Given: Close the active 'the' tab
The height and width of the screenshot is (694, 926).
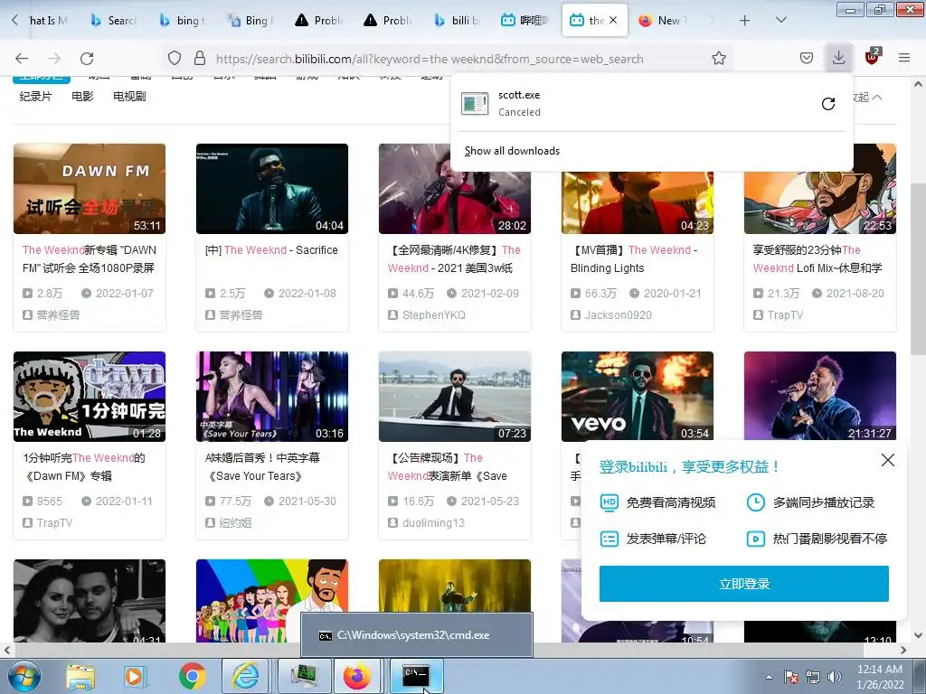Looking at the screenshot, I should click(614, 21).
